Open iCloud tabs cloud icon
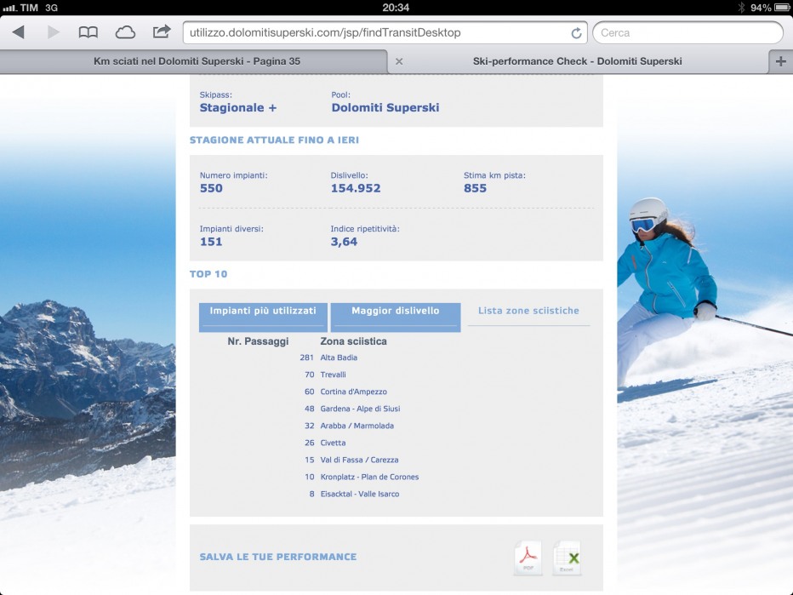Image resolution: width=793 pixels, height=595 pixels. pos(125,32)
